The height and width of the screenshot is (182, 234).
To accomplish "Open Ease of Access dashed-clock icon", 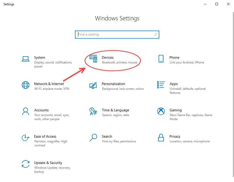I will pyautogui.click(x=26, y=138).
